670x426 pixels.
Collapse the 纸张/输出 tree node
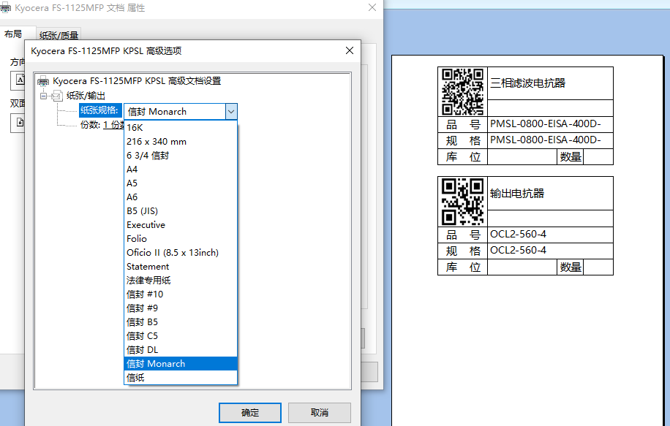[44, 96]
